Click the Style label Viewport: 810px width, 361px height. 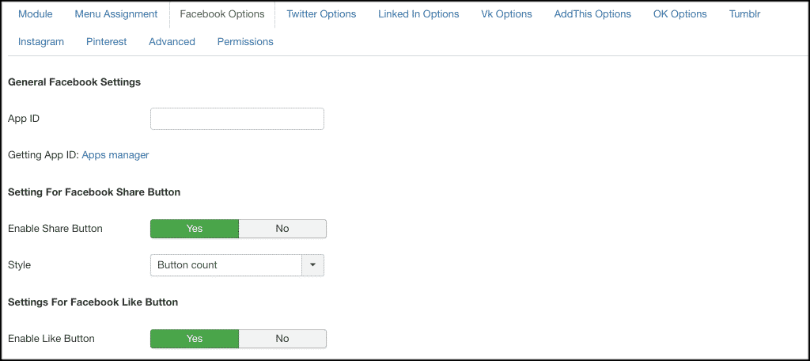20,265
